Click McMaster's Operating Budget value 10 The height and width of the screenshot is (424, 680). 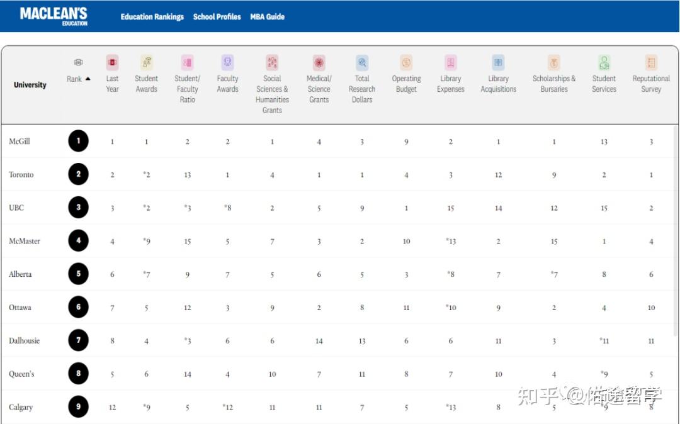coord(406,241)
